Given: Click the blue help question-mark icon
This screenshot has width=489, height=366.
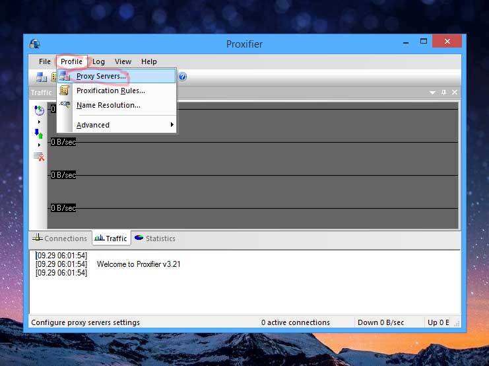Looking at the screenshot, I should pyautogui.click(x=182, y=77).
